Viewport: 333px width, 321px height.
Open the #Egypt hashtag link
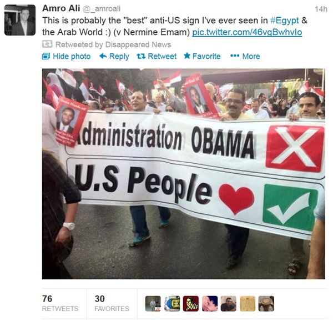pos(284,21)
